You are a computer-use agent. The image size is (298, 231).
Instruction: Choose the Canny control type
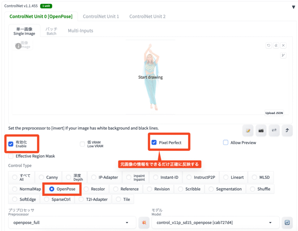tap(48, 177)
